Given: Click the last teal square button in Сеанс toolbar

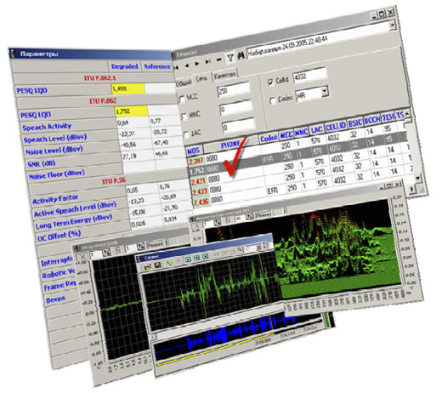Looking at the screenshot, I should pos(206,256).
